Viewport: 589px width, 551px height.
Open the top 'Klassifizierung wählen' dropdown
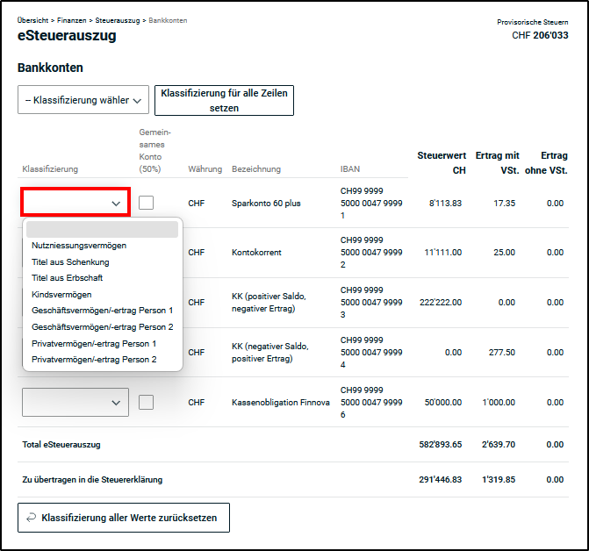click(83, 100)
